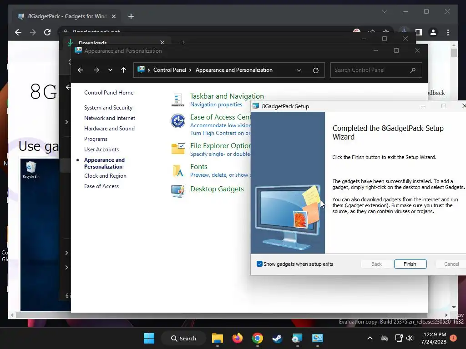
Task: Expand the address bar history dropdown
Action: [299, 70]
